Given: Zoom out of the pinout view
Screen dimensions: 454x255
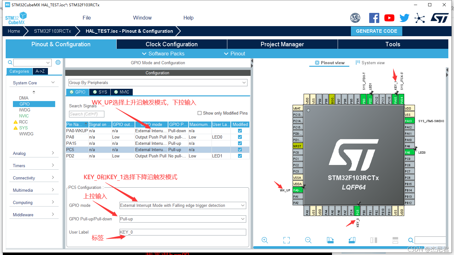Looking at the screenshot, I should (x=308, y=240).
